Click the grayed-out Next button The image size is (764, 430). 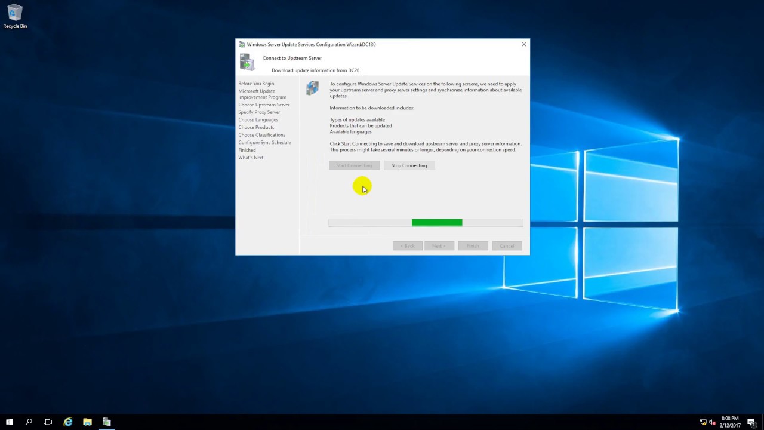[x=439, y=246]
